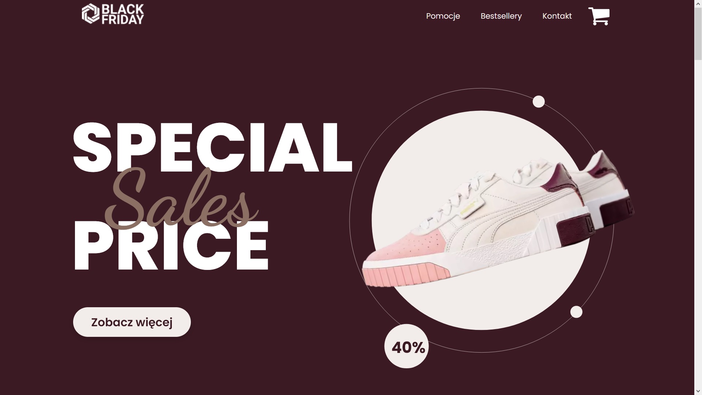Open the Kontakt page link
Image resolution: width=702 pixels, height=395 pixels.
click(557, 16)
